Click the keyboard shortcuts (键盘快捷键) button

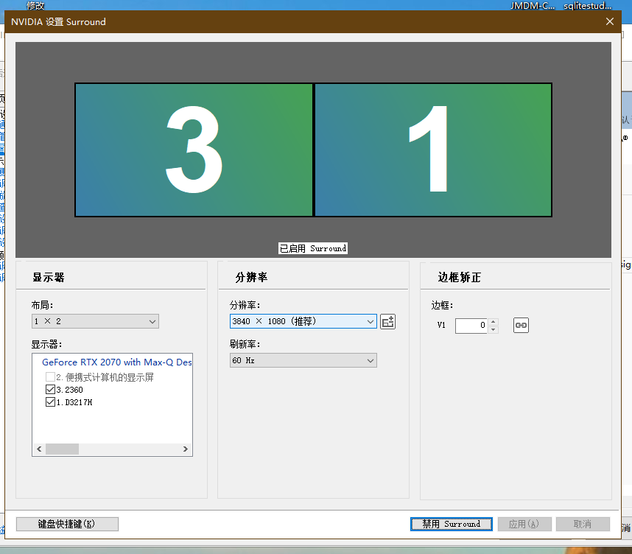(x=67, y=524)
